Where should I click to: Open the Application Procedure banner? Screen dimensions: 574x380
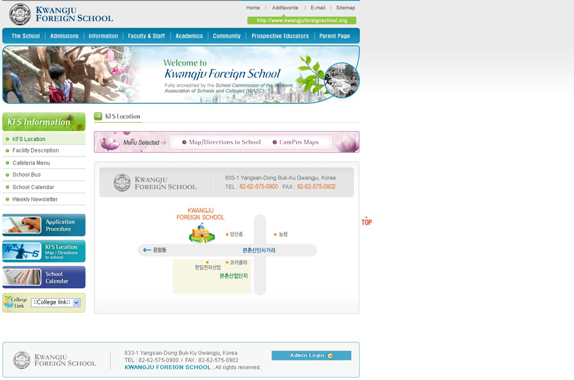(x=44, y=225)
